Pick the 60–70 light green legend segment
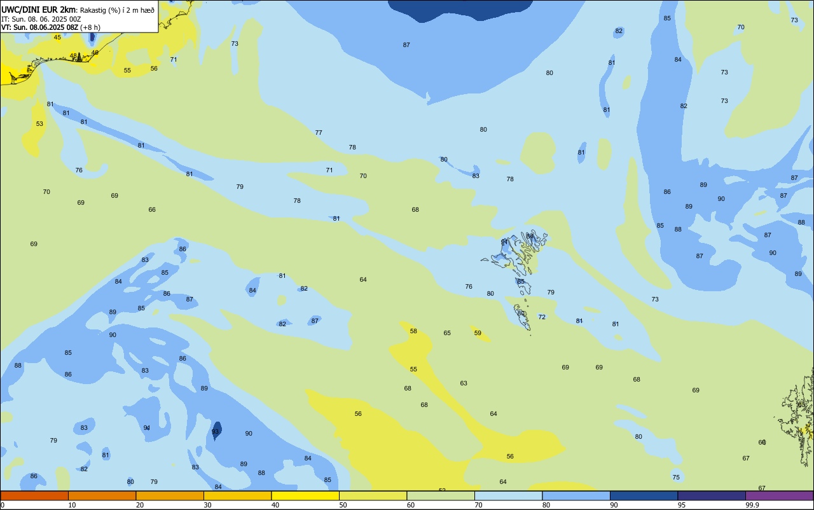Screen dimensions: 814x510 (x=441, y=495)
